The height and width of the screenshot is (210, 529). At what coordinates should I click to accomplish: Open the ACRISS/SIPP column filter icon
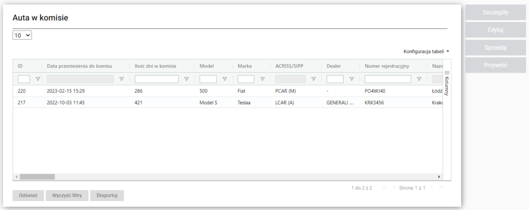pos(313,79)
